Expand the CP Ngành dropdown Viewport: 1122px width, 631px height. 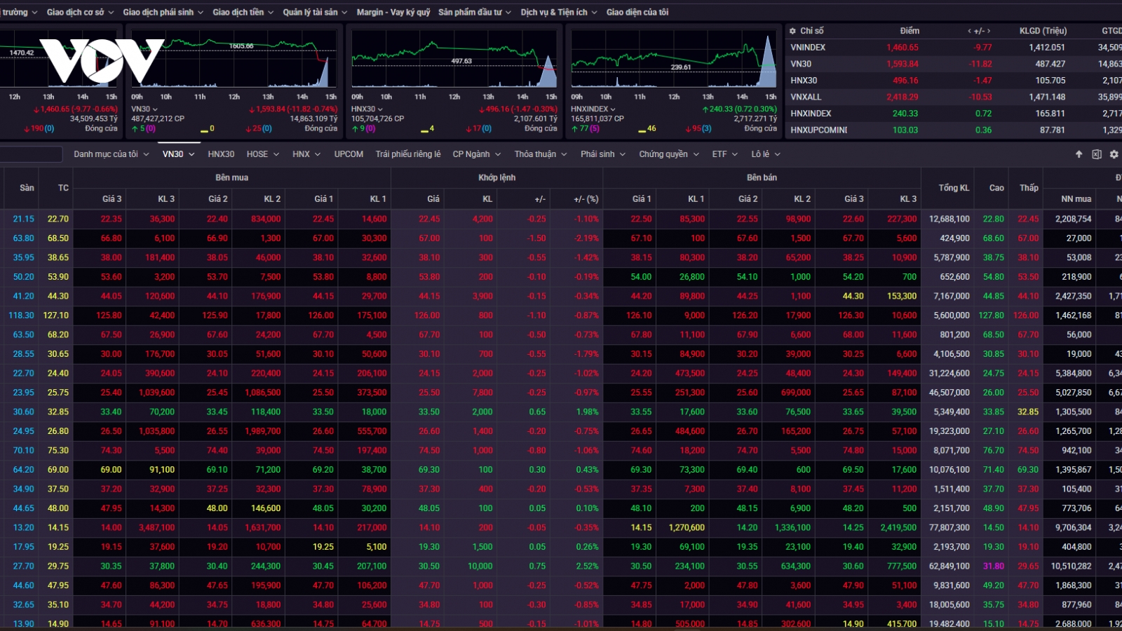[x=477, y=154]
